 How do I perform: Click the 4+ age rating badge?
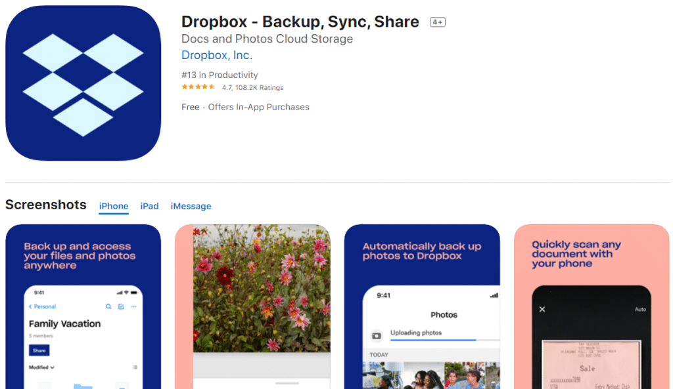[x=437, y=22]
